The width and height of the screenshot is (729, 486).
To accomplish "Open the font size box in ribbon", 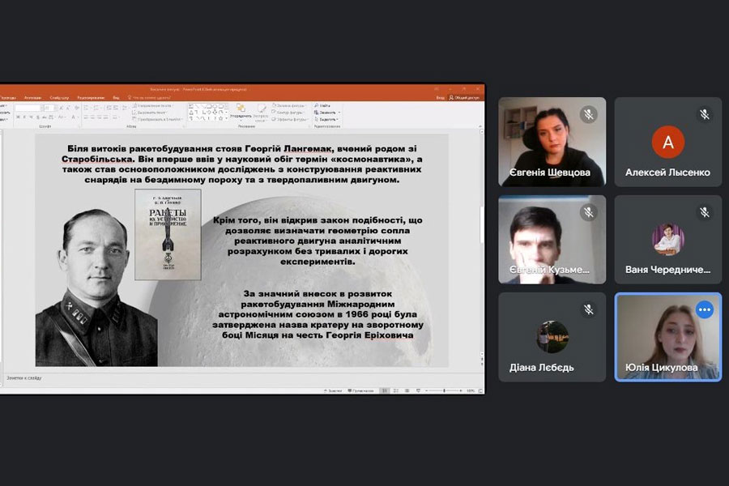I will click(x=49, y=108).
